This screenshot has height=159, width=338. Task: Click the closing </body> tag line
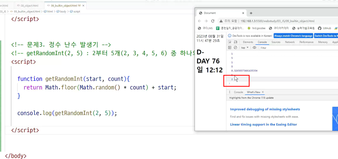pyautogui.click(x=16, y=156)
